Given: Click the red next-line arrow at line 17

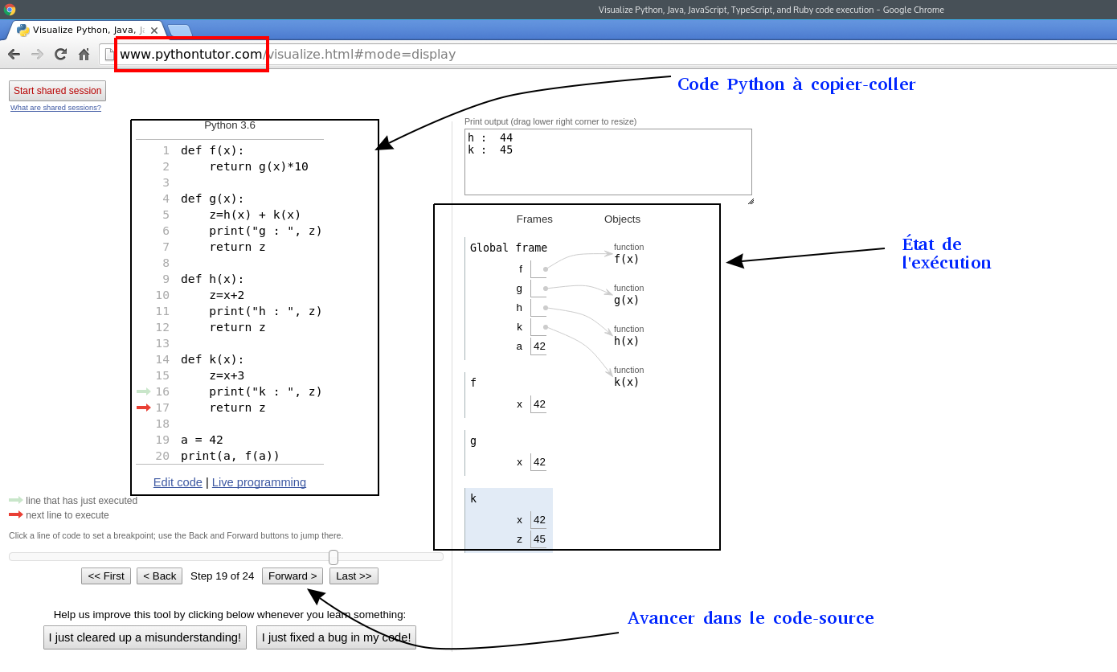Looking at the screenshot, I should [x=144, y=408].
